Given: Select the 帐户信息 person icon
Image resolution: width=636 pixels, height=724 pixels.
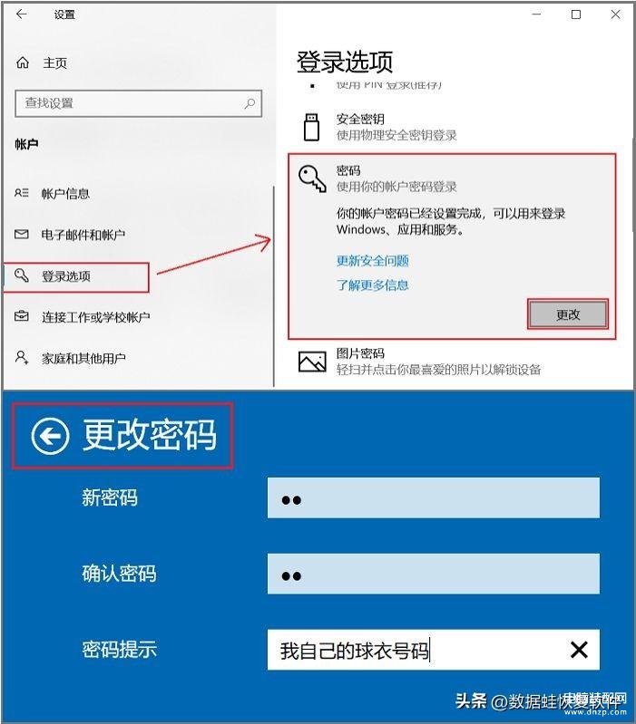Looking at the screenshot, I should click(21, 193).
